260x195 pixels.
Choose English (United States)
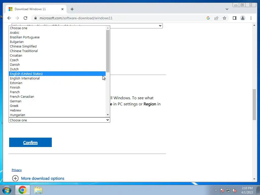pos(57,74)
